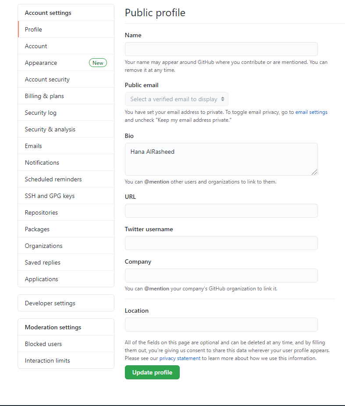This screenshot has height=406, width=345.
Task: Open Developer settings
Action: pyautogui.click(x=66, y=303)
